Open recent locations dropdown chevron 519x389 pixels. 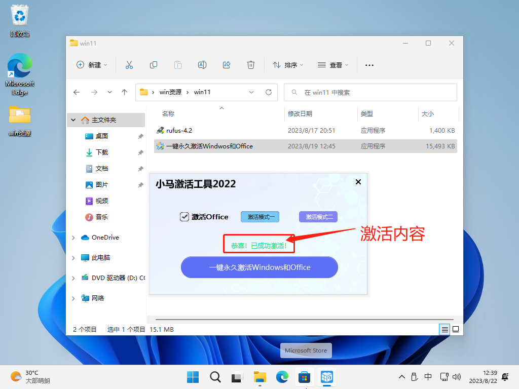click(109, 92)
